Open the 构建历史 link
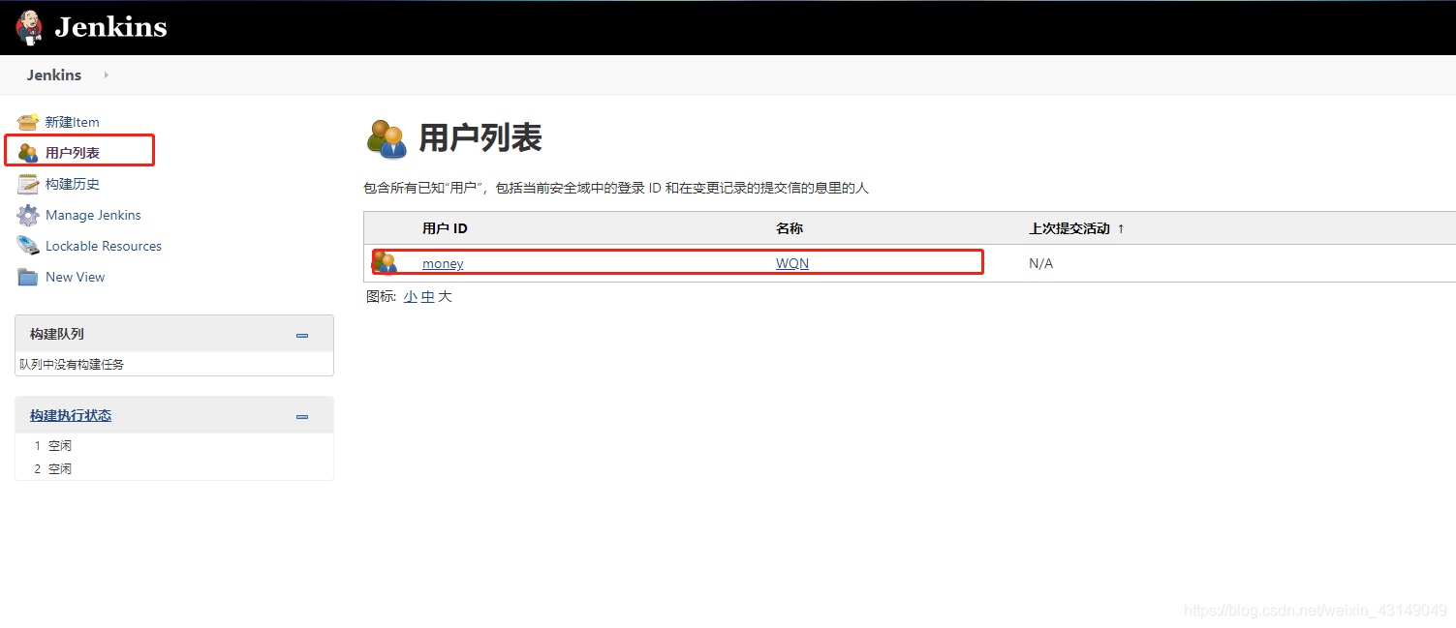This screenshot has height=628, width=1456. pyautogui.click(x=73, y=184)
